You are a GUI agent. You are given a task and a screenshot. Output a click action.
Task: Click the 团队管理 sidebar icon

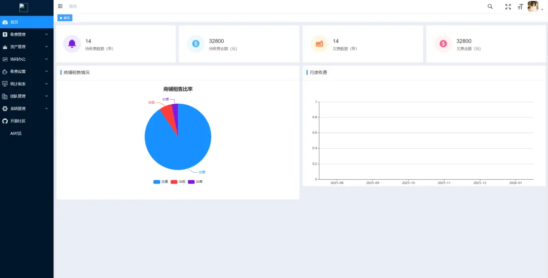(x=5, y=96)
